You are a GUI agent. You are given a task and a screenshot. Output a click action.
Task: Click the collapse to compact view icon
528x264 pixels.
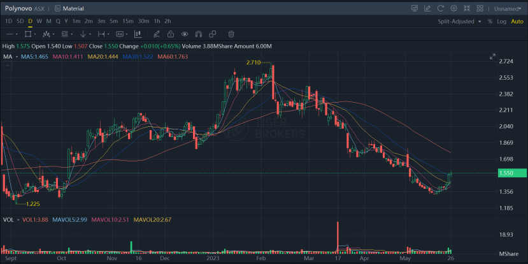pos(467,8)
